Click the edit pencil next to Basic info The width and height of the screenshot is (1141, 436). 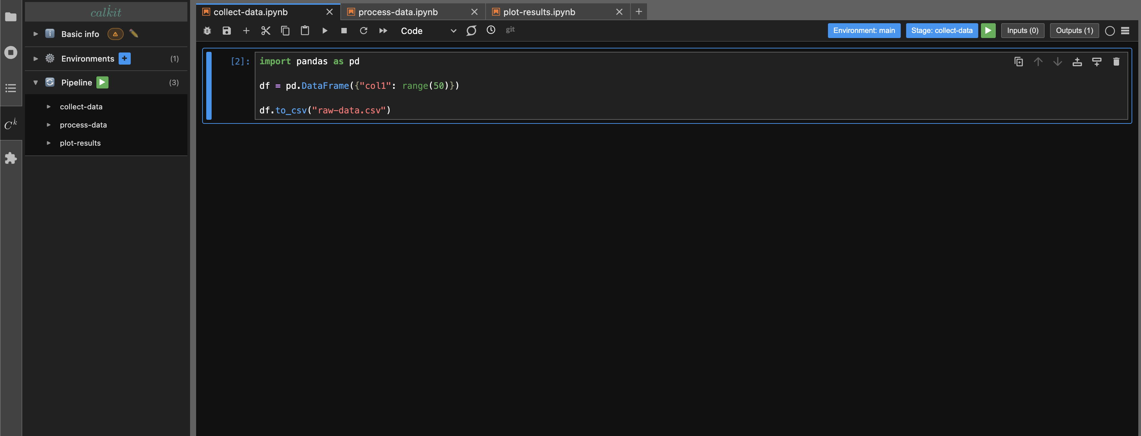(134, 34)
